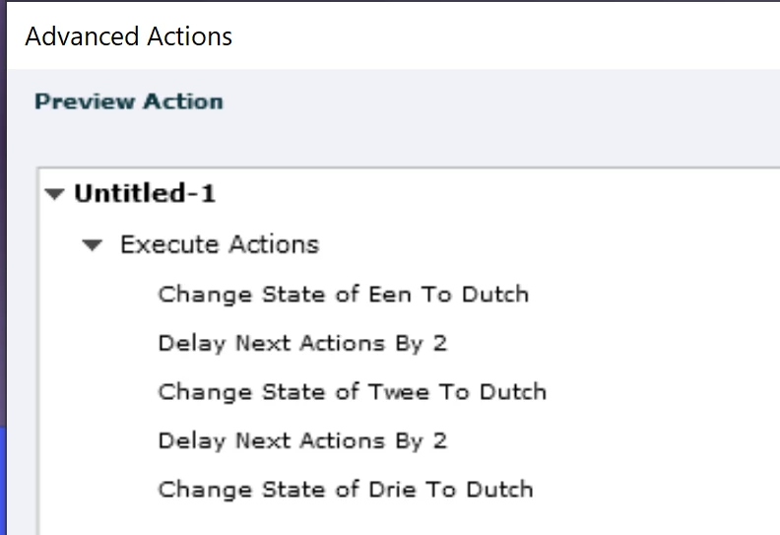Viewport: 780px width, 535px height.
Task: Click blank space right of Execute Actions row
Action: point(548,244)
